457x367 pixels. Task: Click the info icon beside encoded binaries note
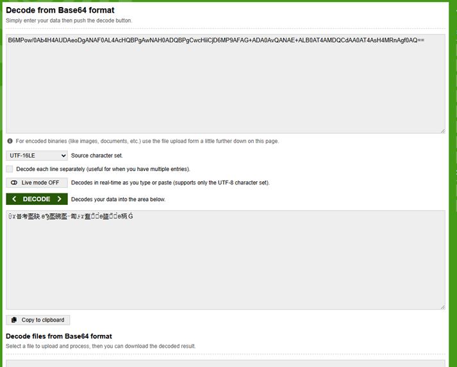10,141
